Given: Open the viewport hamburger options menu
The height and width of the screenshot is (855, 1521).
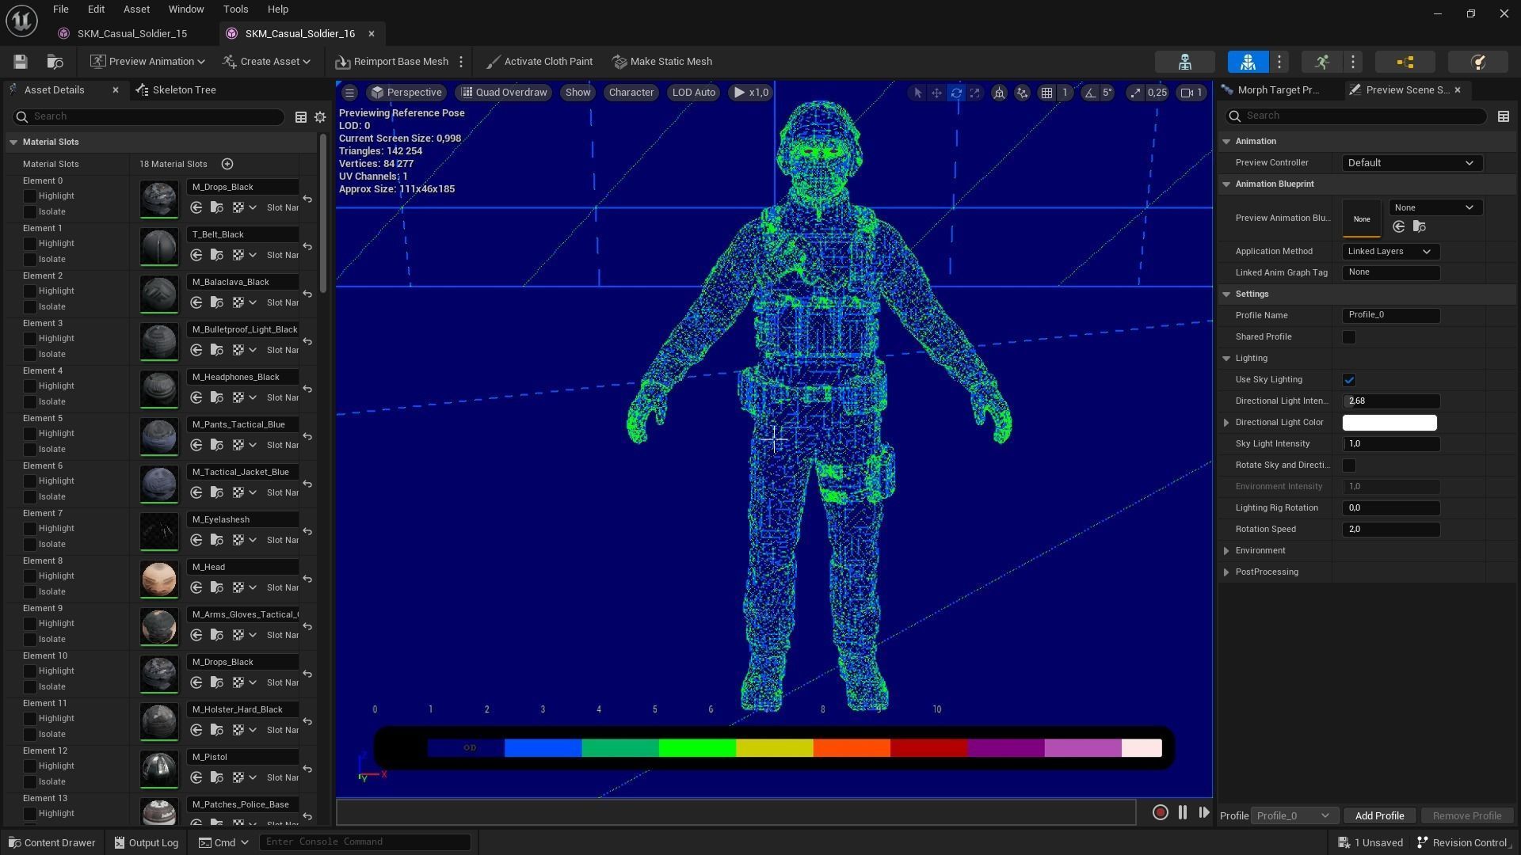Looking at the screenshot, I should click(349, 93).
